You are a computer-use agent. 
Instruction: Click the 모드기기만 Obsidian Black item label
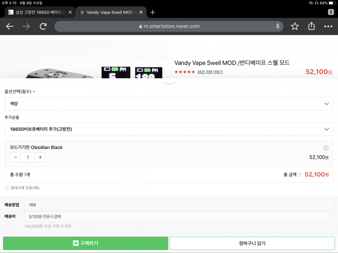36,147
